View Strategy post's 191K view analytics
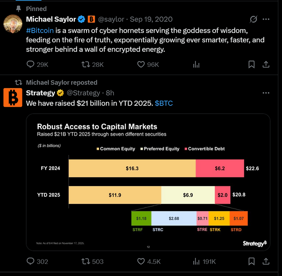 click(204, 261)
